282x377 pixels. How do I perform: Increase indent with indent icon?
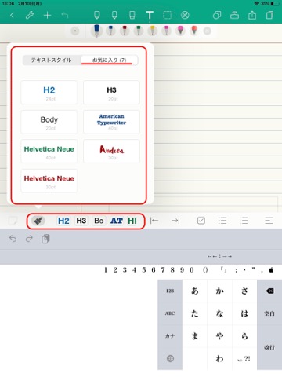[x=175, y=221]
